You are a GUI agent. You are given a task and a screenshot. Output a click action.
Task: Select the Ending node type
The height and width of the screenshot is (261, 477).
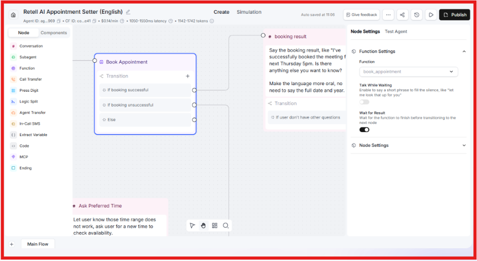point(25,168)
